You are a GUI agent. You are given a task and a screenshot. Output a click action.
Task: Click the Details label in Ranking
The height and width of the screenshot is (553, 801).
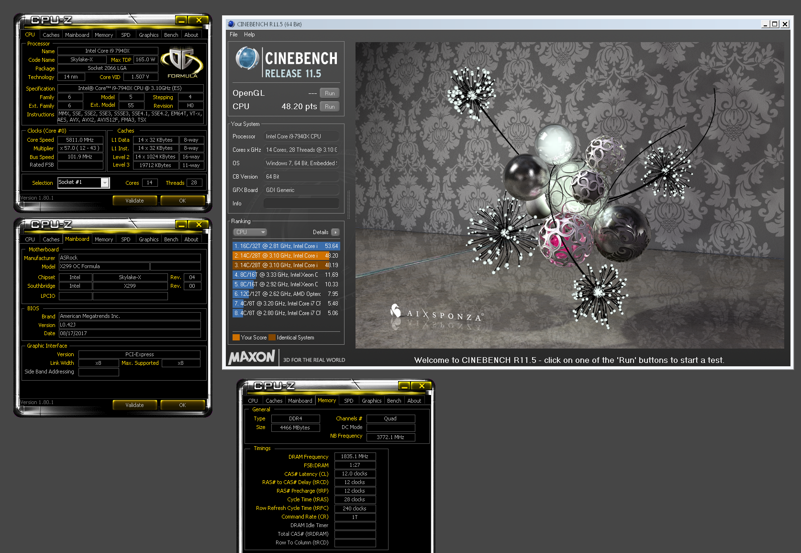(320, 232)
